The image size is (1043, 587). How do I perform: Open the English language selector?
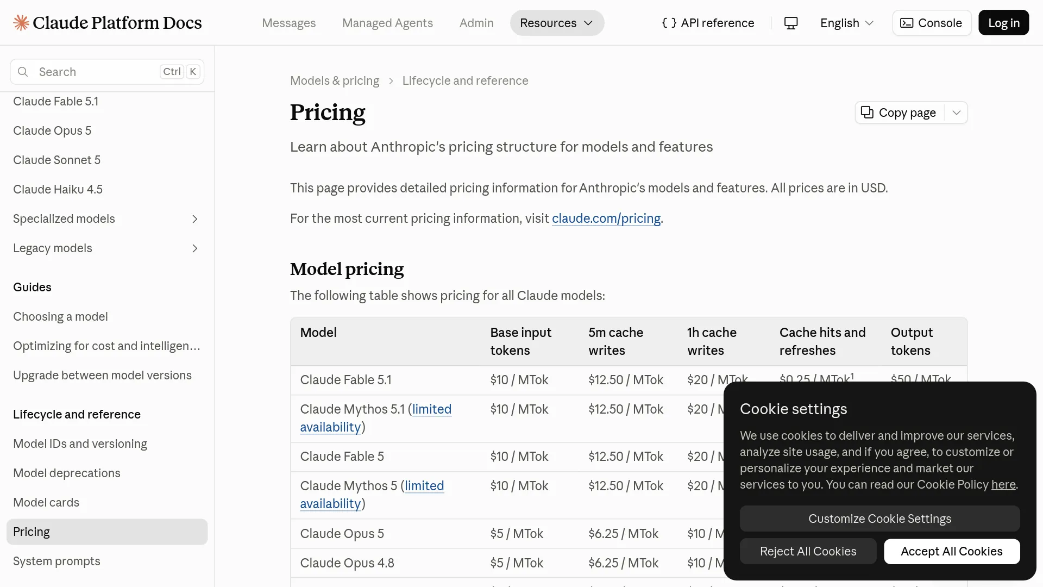(847, 23)
